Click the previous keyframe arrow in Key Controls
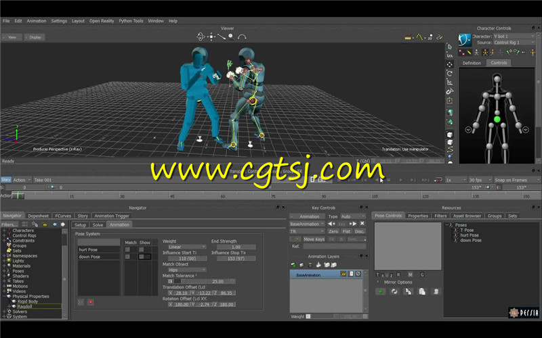The width and height of the screenshot is (542, 338). 331,224
